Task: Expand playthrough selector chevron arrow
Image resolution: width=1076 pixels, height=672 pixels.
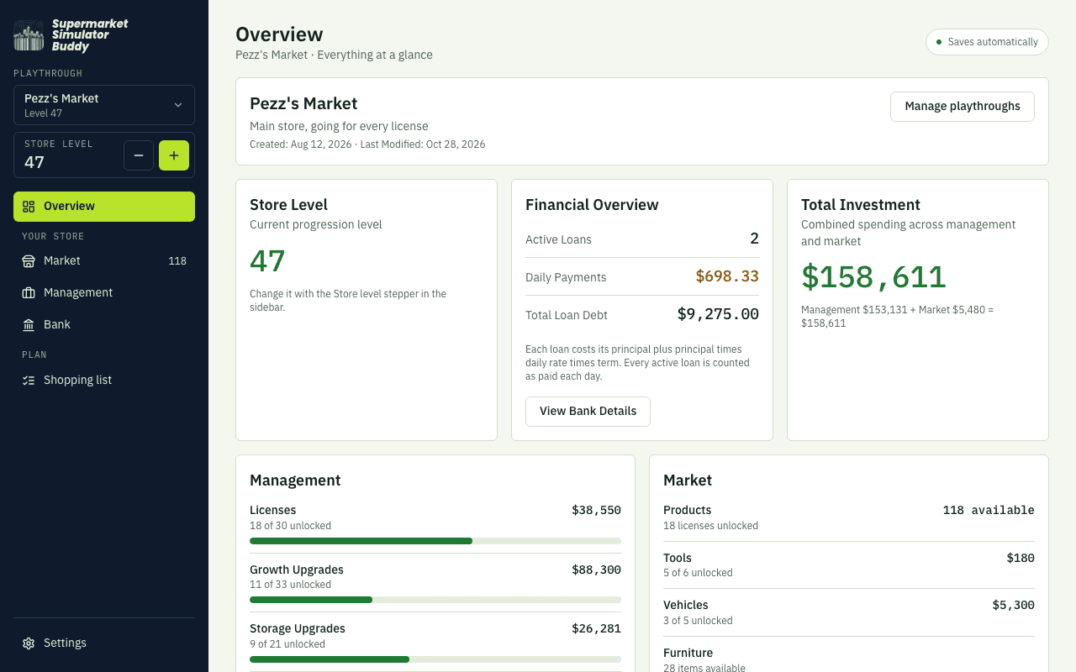Action: click(x=178, y=105)
